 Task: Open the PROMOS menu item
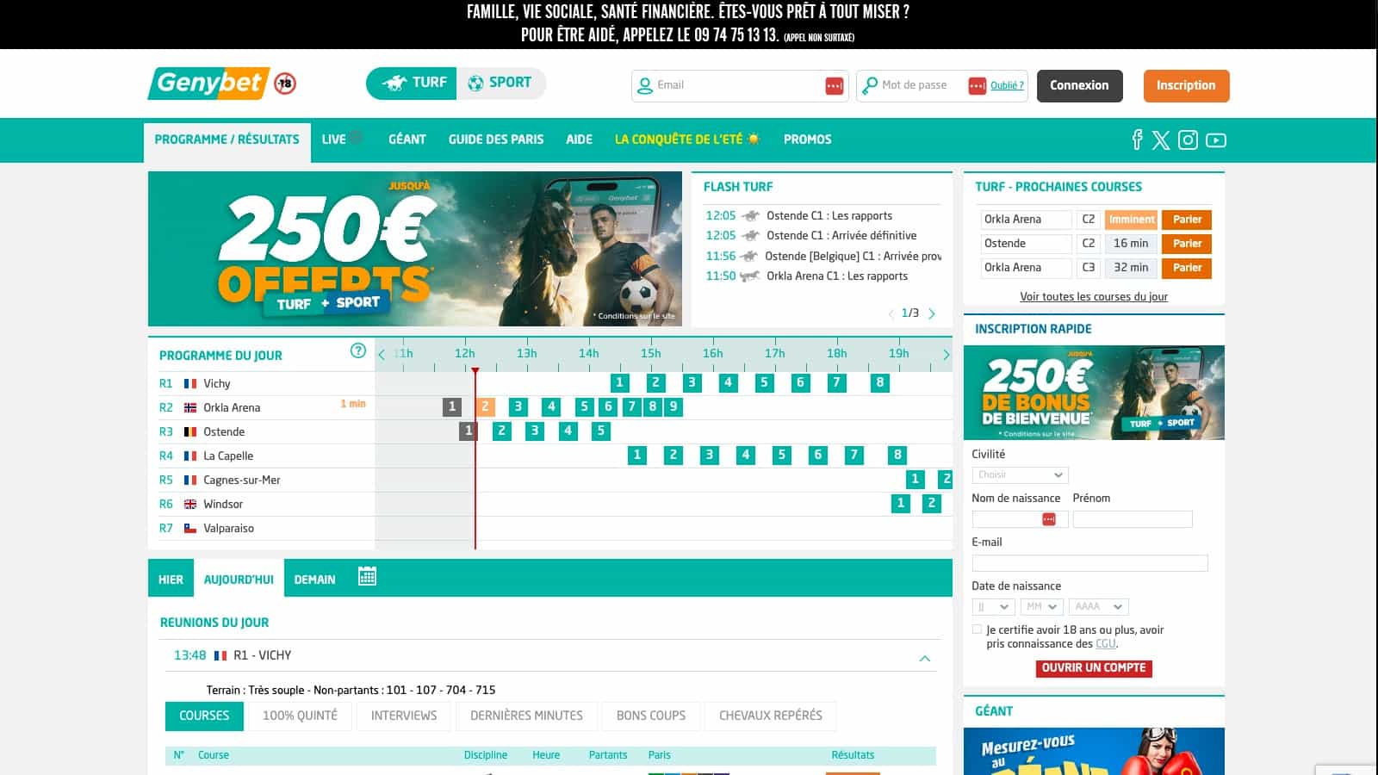point(807,139)
